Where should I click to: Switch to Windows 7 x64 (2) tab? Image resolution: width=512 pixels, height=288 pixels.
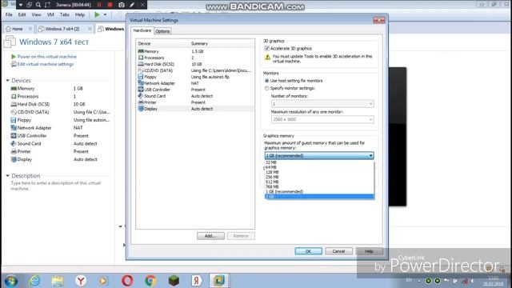click(x=62, y=29)
